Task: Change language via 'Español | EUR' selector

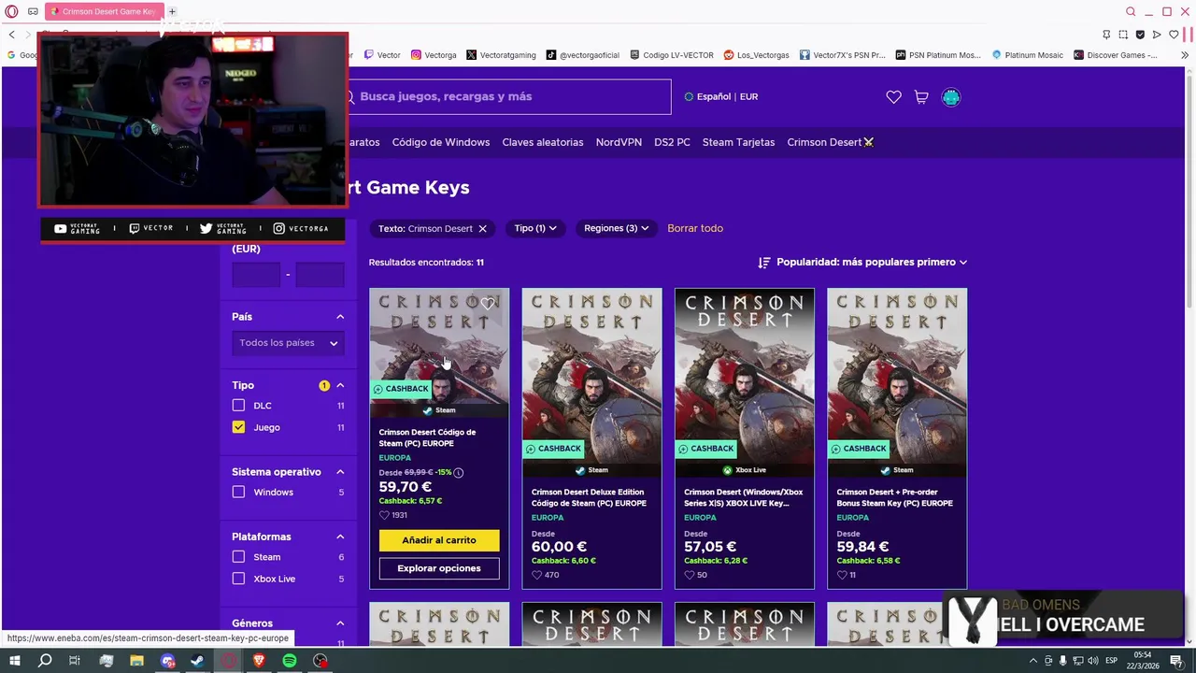Action: pyautogui.click(x=721, y=97)
